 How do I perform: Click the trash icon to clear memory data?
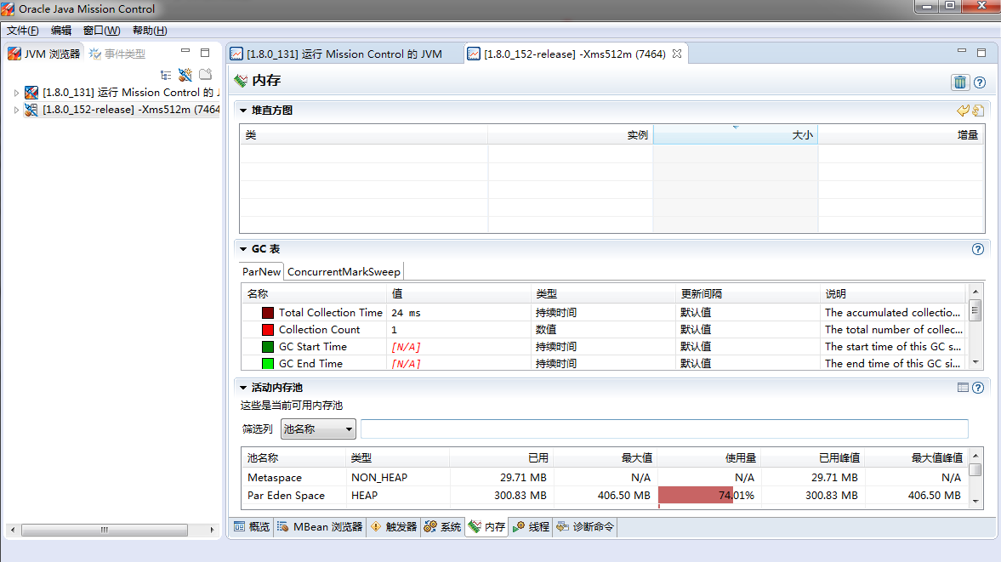pyautogui.click(x=960, y=82)
